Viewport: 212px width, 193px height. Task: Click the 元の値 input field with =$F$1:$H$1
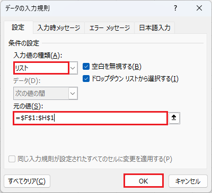click(x=90, y=118)
